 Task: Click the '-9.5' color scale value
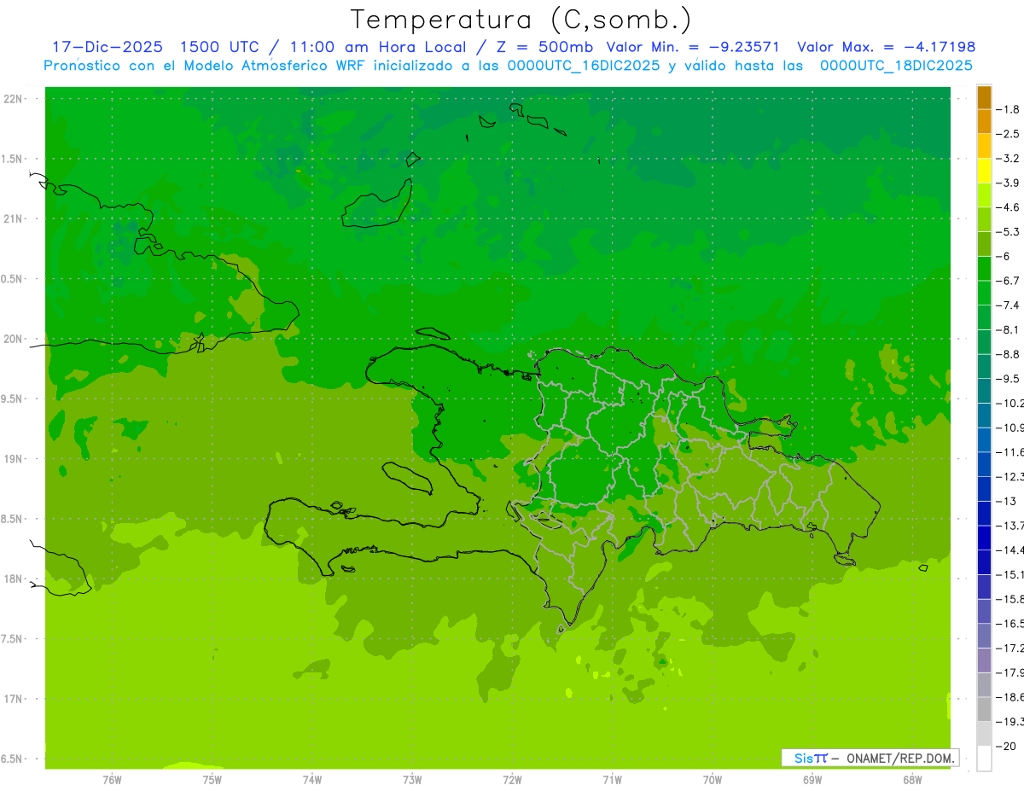tap(1009, 379)
